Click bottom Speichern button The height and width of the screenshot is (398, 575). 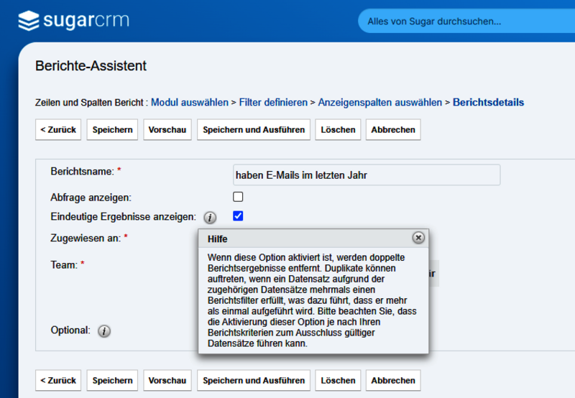pos(112,381)
